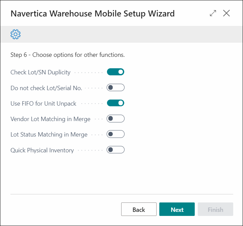
Task: Click the Navertica Warehouse Mobile Setup Wizard title
Action: [x=92, y=13]
